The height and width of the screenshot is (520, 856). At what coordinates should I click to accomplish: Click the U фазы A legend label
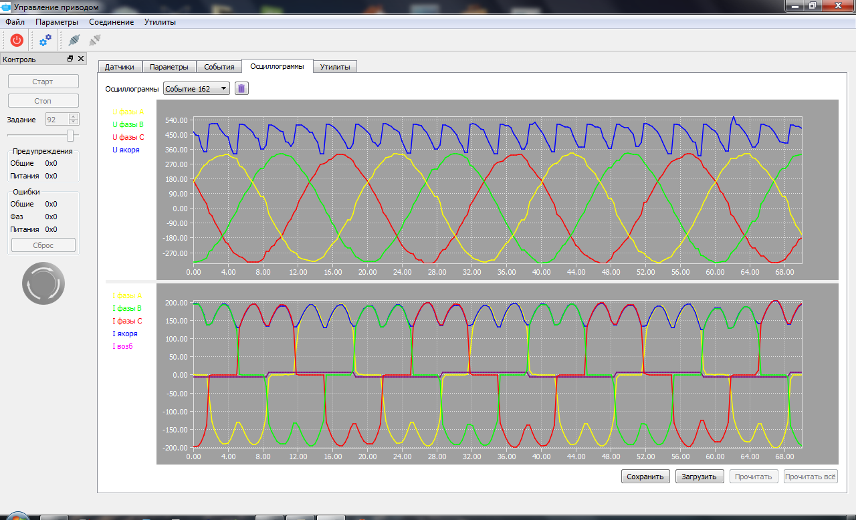[x=128, y=112]
